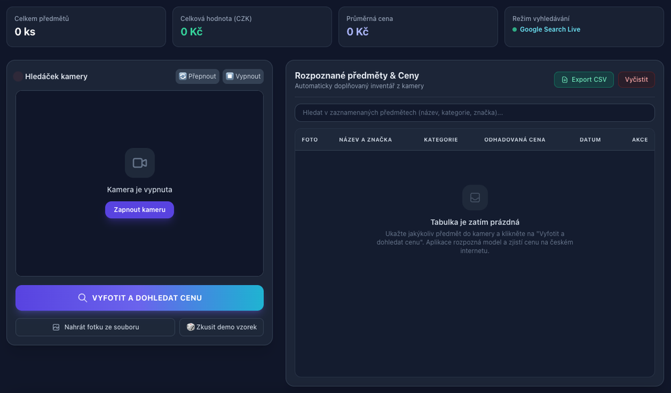Click the purple average price 0 Kč
This screenshot has width=671, height=393.
coord(357,31)
